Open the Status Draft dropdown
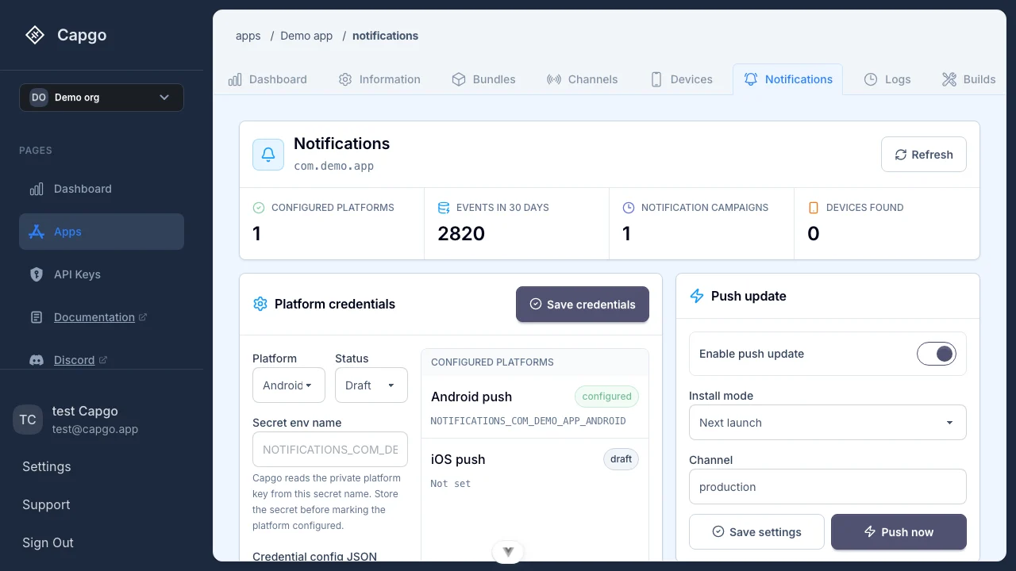Viewport: 1016px width, 571px height. click(371, 385)
